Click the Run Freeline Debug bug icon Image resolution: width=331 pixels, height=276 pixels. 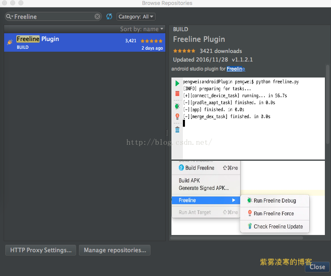pyautogui.click(x=250, y=200)
